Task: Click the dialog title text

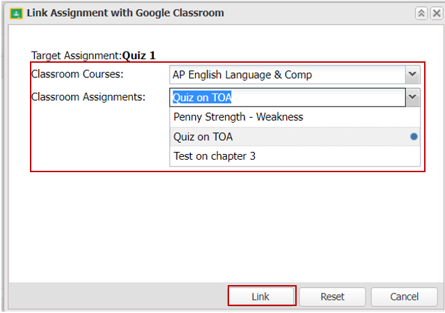Action: [x=125, y=13]
